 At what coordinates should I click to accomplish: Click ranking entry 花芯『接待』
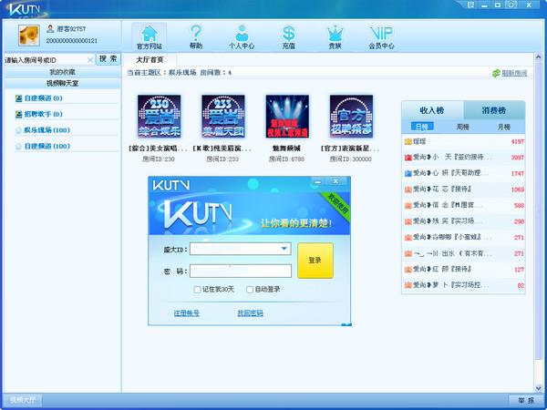[464, 190]
